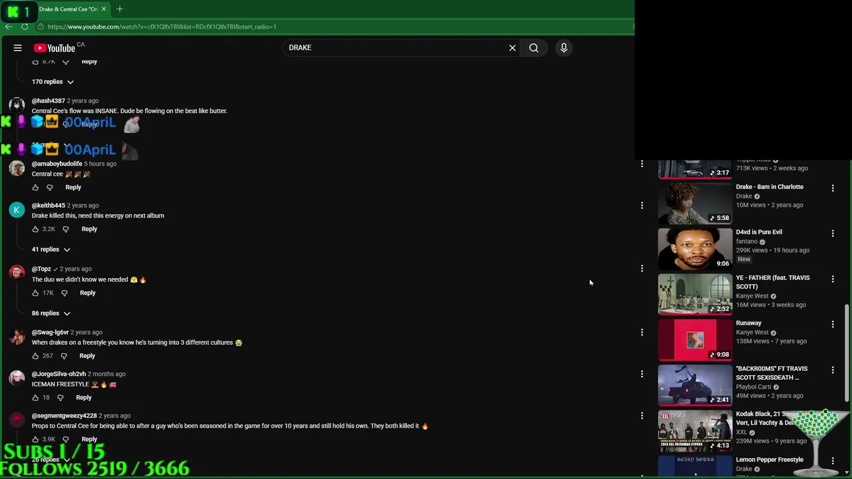Play Drake - 8am in Charlotte thumbnail

695,204
